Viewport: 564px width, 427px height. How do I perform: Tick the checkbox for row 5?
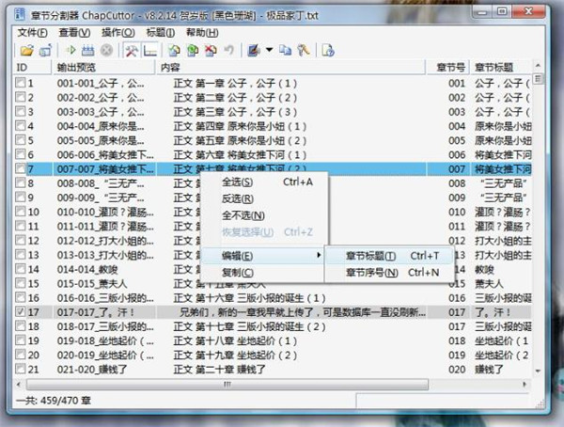pyautogui.click(x=21, y=140)
